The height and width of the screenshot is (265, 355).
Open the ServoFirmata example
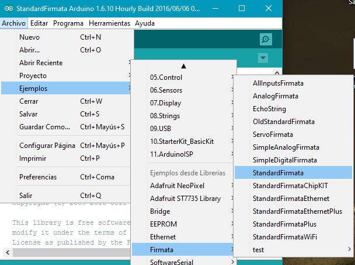coord(294,135)
